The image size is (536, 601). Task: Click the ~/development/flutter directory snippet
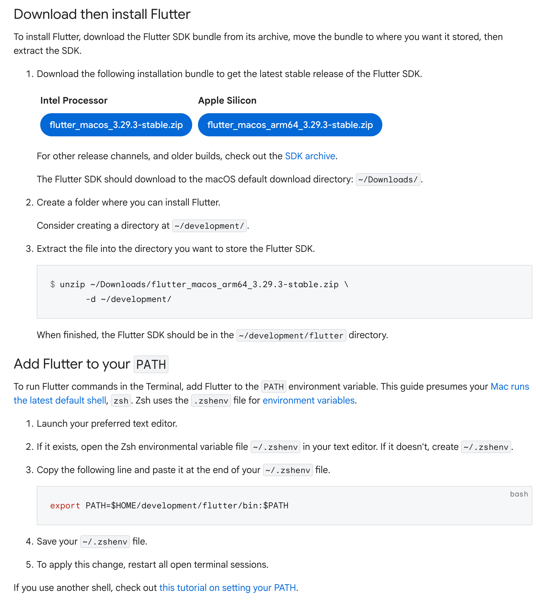(x=291, y=335)
